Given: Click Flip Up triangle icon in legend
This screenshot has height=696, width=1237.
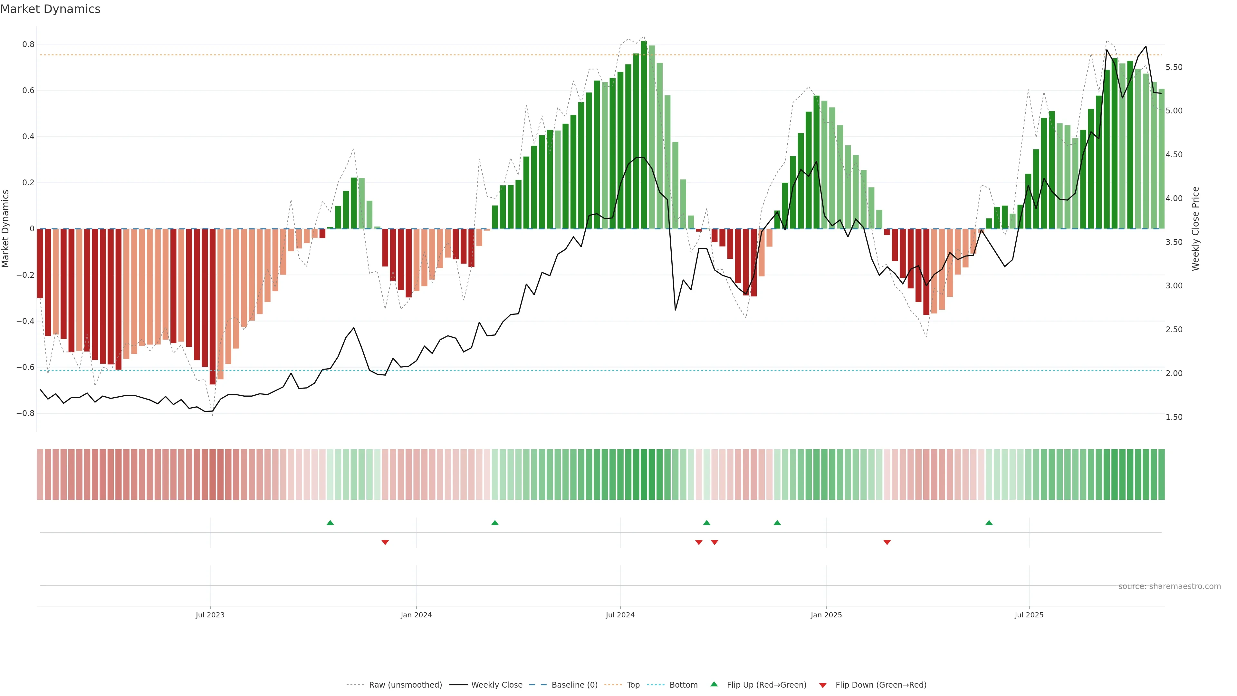Looking at the screenshot, I should pos(714,684).
